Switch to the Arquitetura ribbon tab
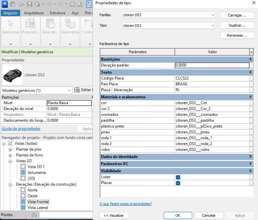 coord(34,13)
